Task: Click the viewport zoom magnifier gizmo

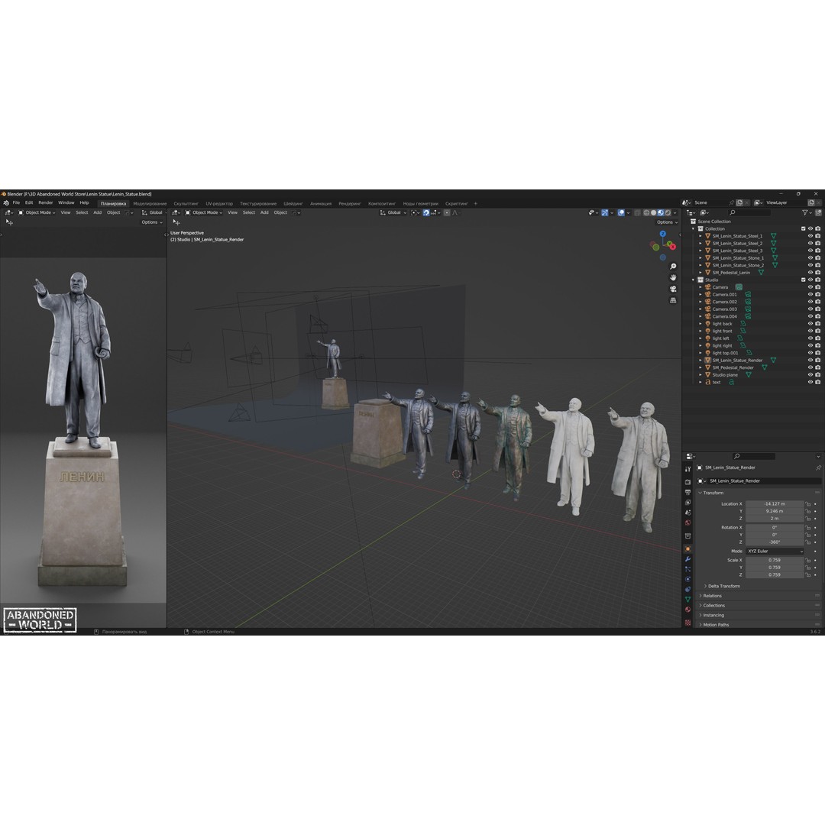Action: point(673,267)
